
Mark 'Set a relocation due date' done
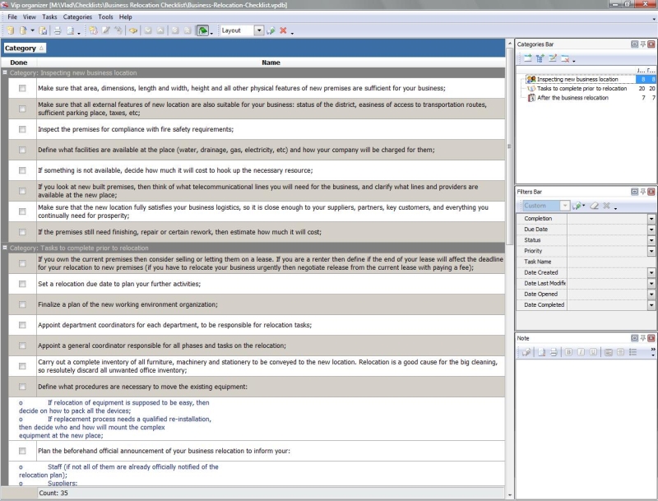click(x=22, y=284)
